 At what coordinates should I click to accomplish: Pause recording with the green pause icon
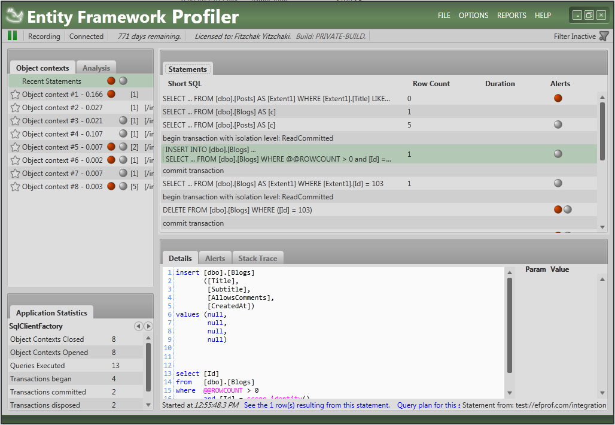coord(12,36)
